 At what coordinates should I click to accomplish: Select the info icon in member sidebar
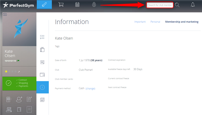(43, 87)
